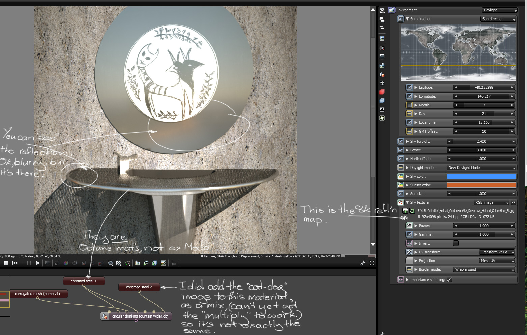Open the camera settings icon in the sidebar

382,48
